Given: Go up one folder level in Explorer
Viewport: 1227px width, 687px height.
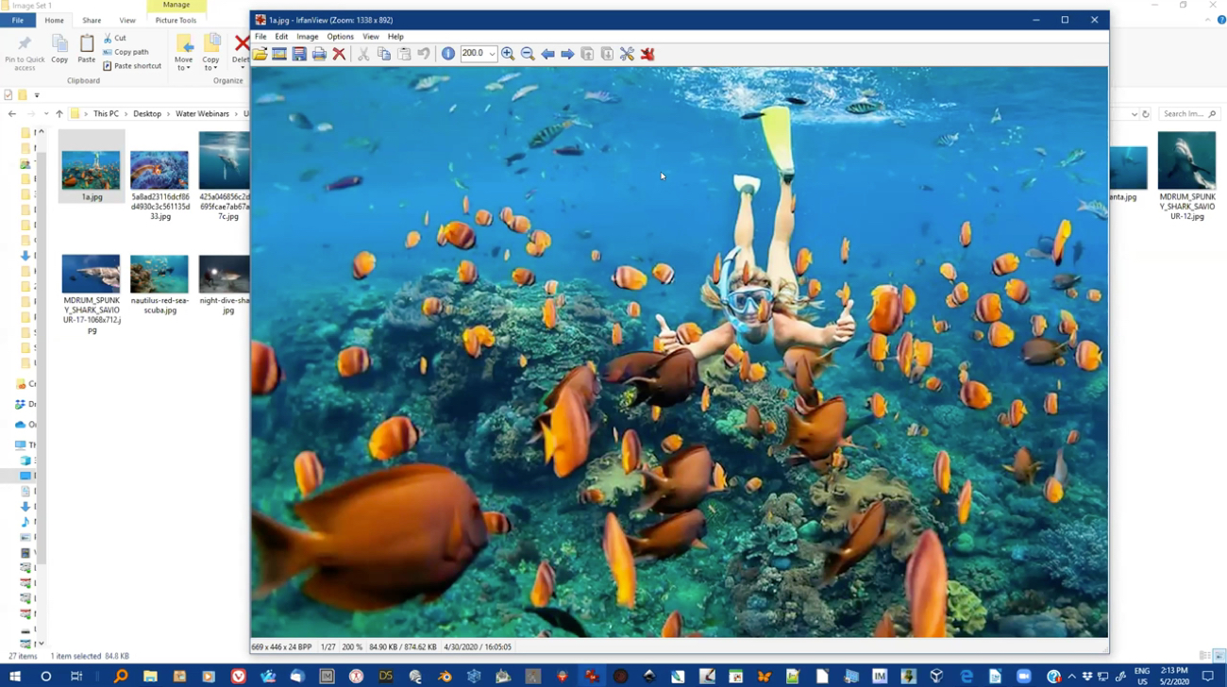Looking at the screenshot, I should click(x=59, y=114).
